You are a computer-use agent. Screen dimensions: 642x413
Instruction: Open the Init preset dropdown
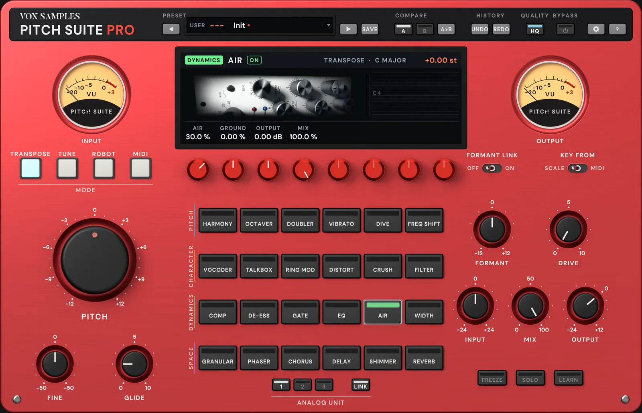click(260, 25)
